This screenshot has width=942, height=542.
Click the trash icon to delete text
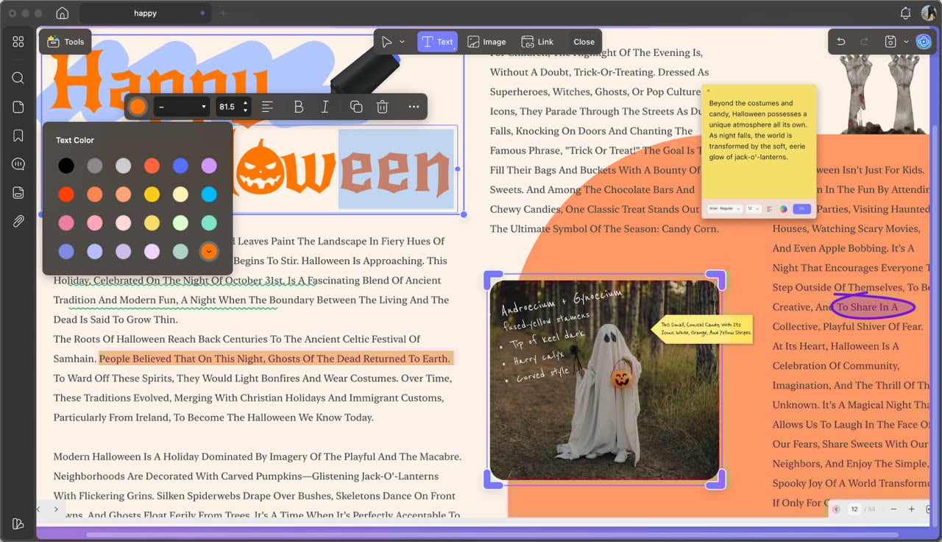click(x=382, y=107)
